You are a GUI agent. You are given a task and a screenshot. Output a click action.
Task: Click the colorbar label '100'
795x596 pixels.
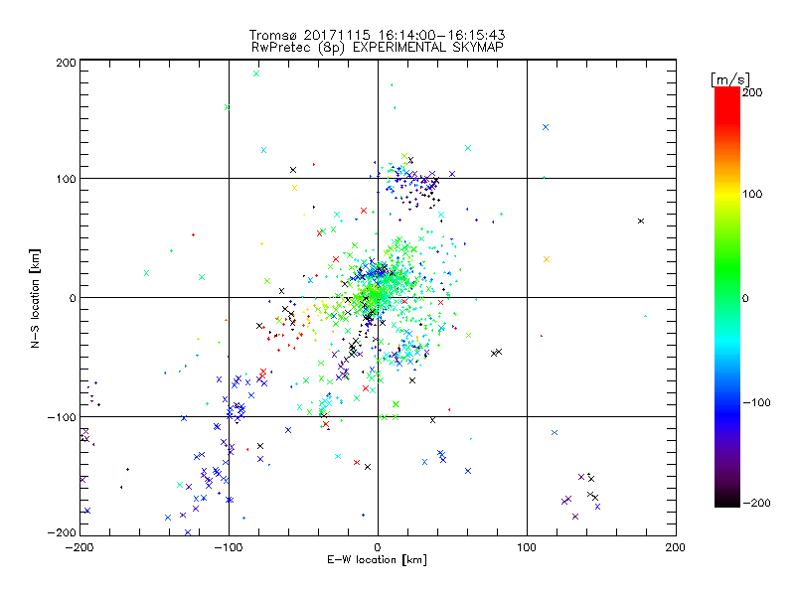tap(752, 194)
